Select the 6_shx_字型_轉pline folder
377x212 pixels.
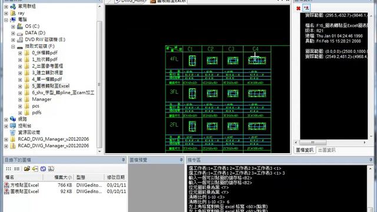[x=63, y=92]
